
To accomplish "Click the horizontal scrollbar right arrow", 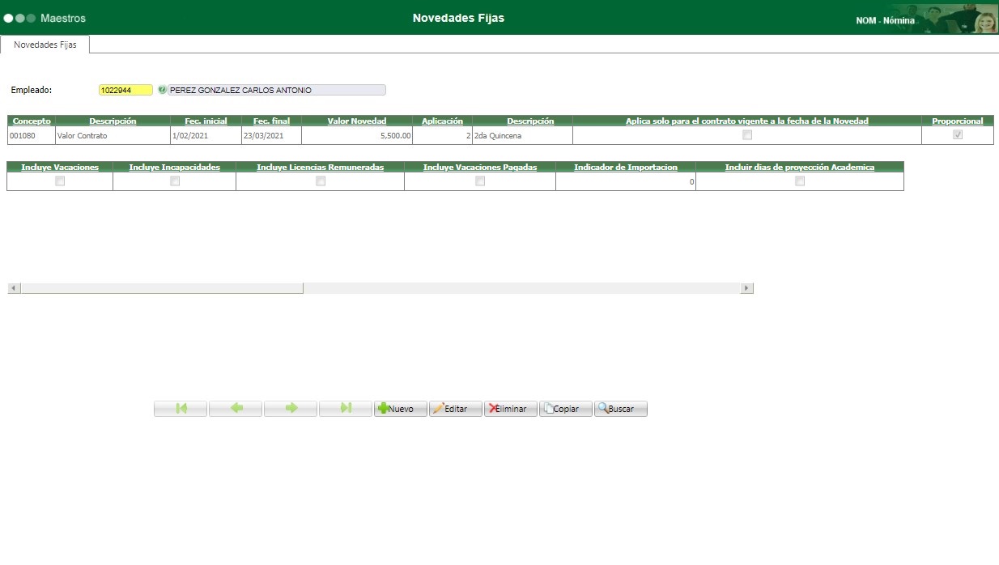I will pyautogui.click(x=747, y=288).
